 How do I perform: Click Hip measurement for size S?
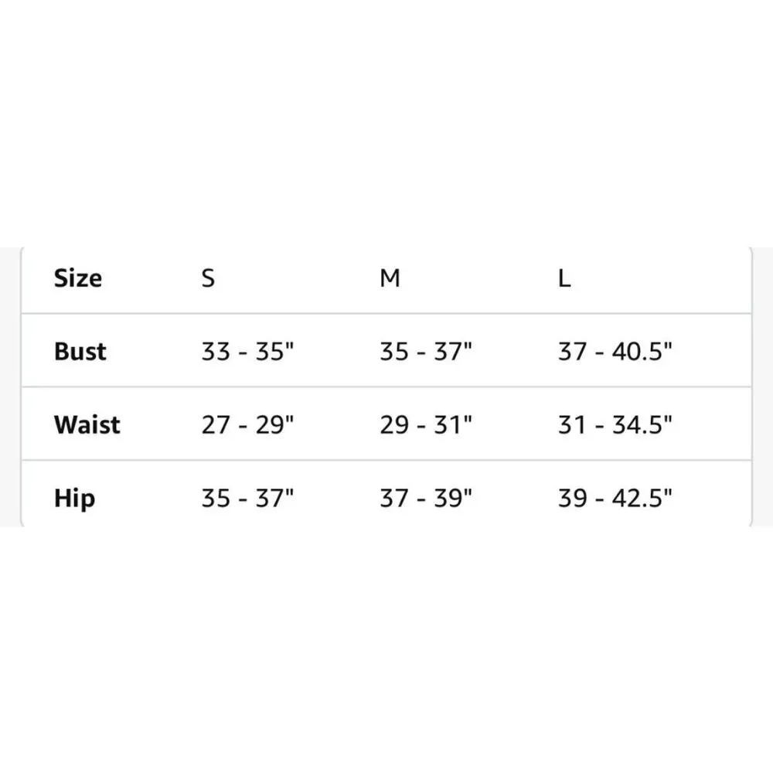tap(248, 499)
